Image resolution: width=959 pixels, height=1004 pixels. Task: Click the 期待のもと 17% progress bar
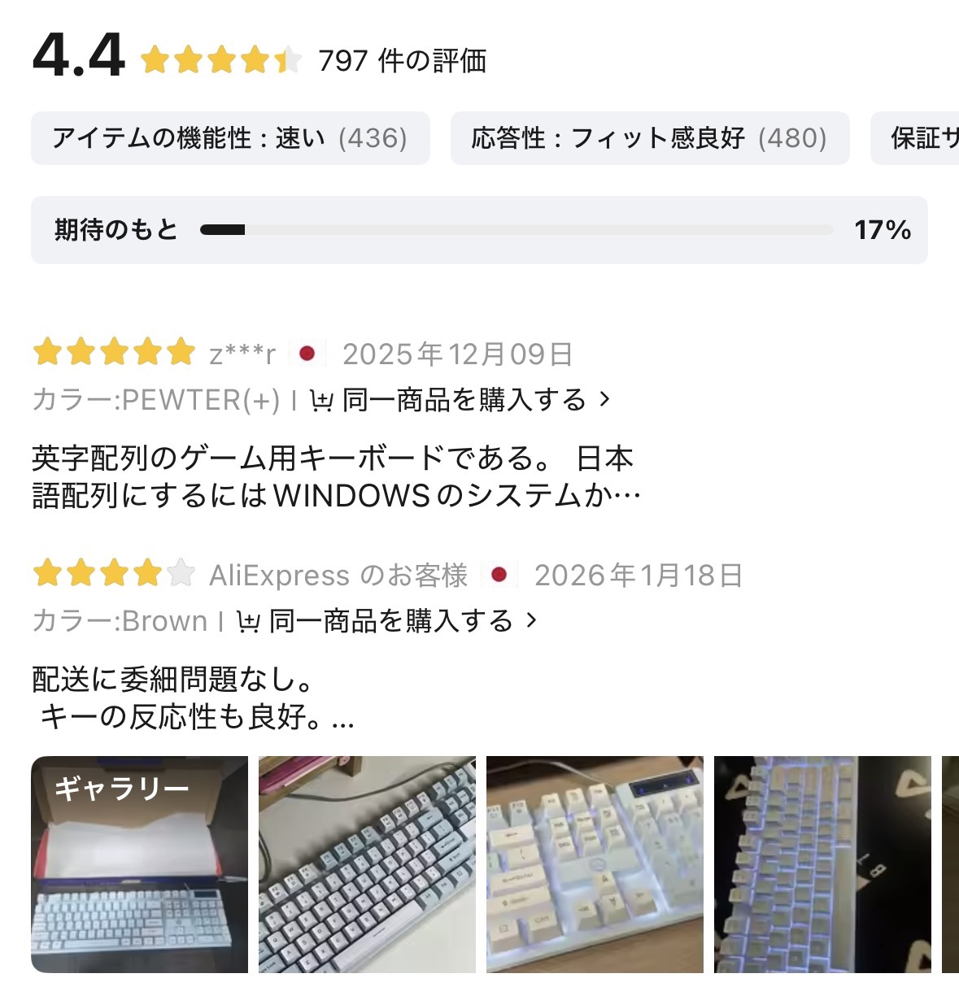tap(479, 230)
